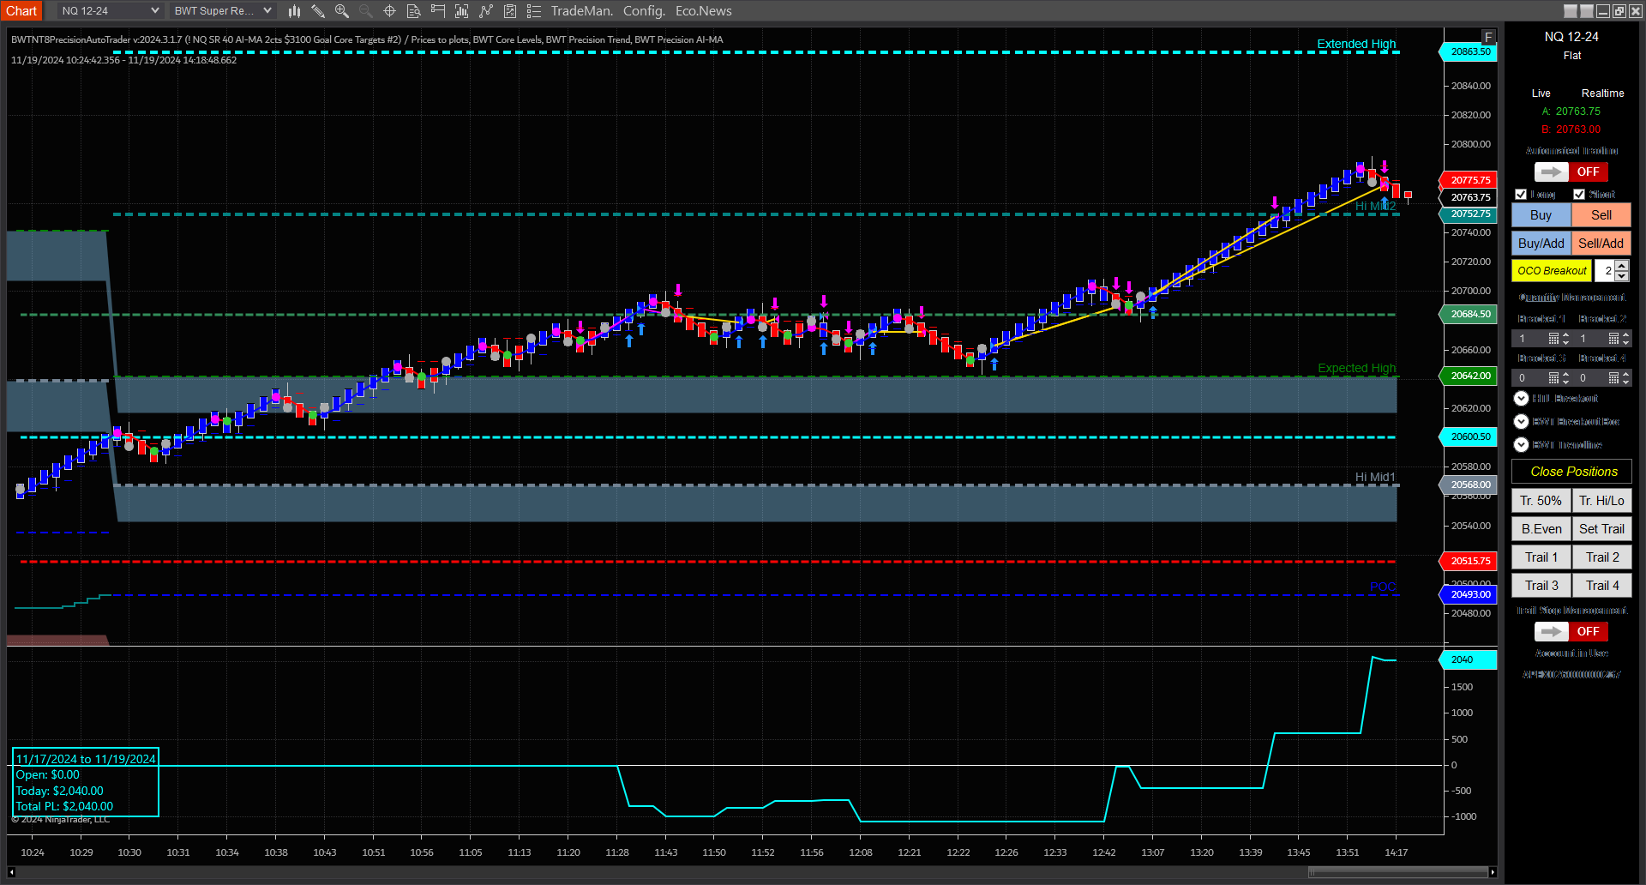Expand the BWT Trendline section
Viewport: 1646px width, 885px height.
(x=1521, y=445)
